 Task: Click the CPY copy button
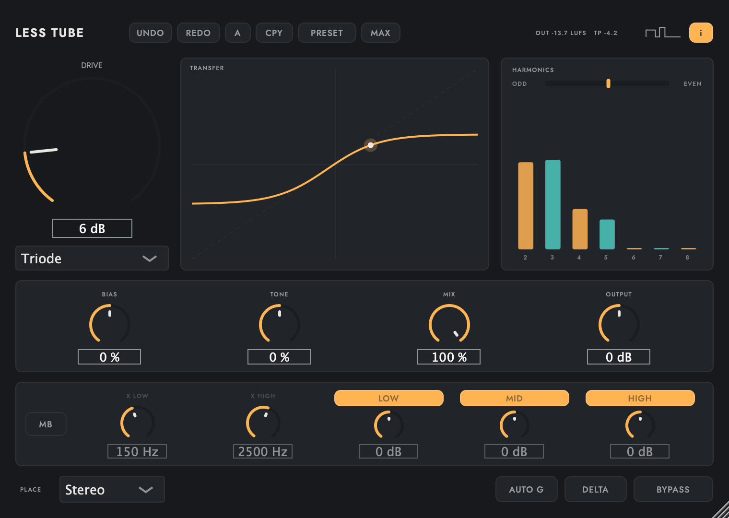(x=274, y=33)
